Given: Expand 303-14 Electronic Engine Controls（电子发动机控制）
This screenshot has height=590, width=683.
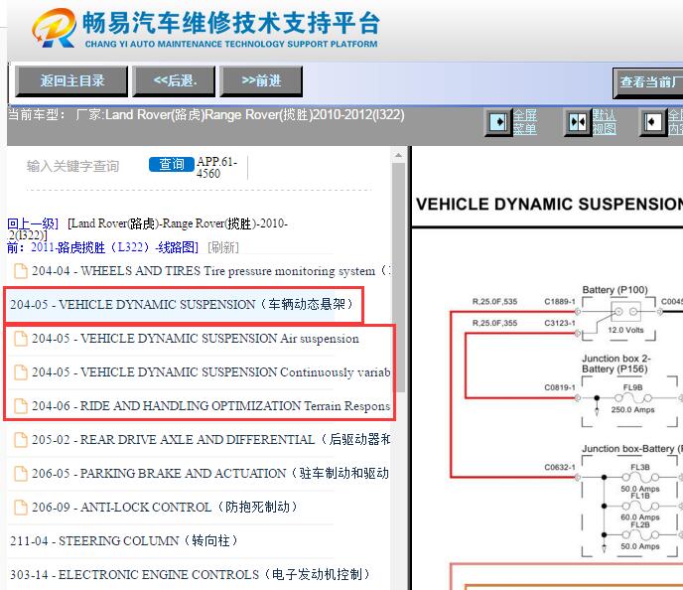Looking at the screenshot, I should (190, 574).
